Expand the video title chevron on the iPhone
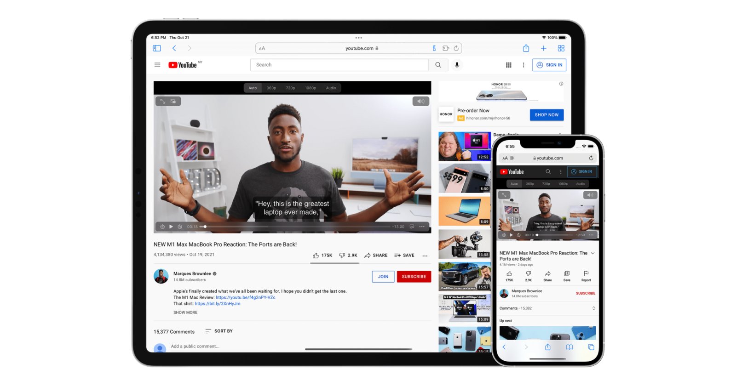The height and width of the screenshot is (386, 736). coord(592,253)
